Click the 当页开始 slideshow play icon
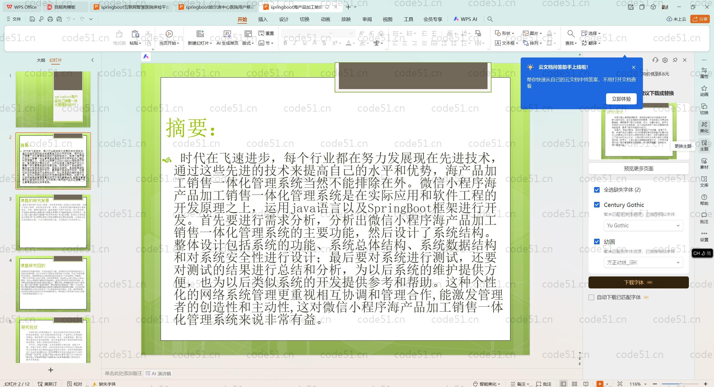This screenshot has width=714, height=387. coord(169,34)
